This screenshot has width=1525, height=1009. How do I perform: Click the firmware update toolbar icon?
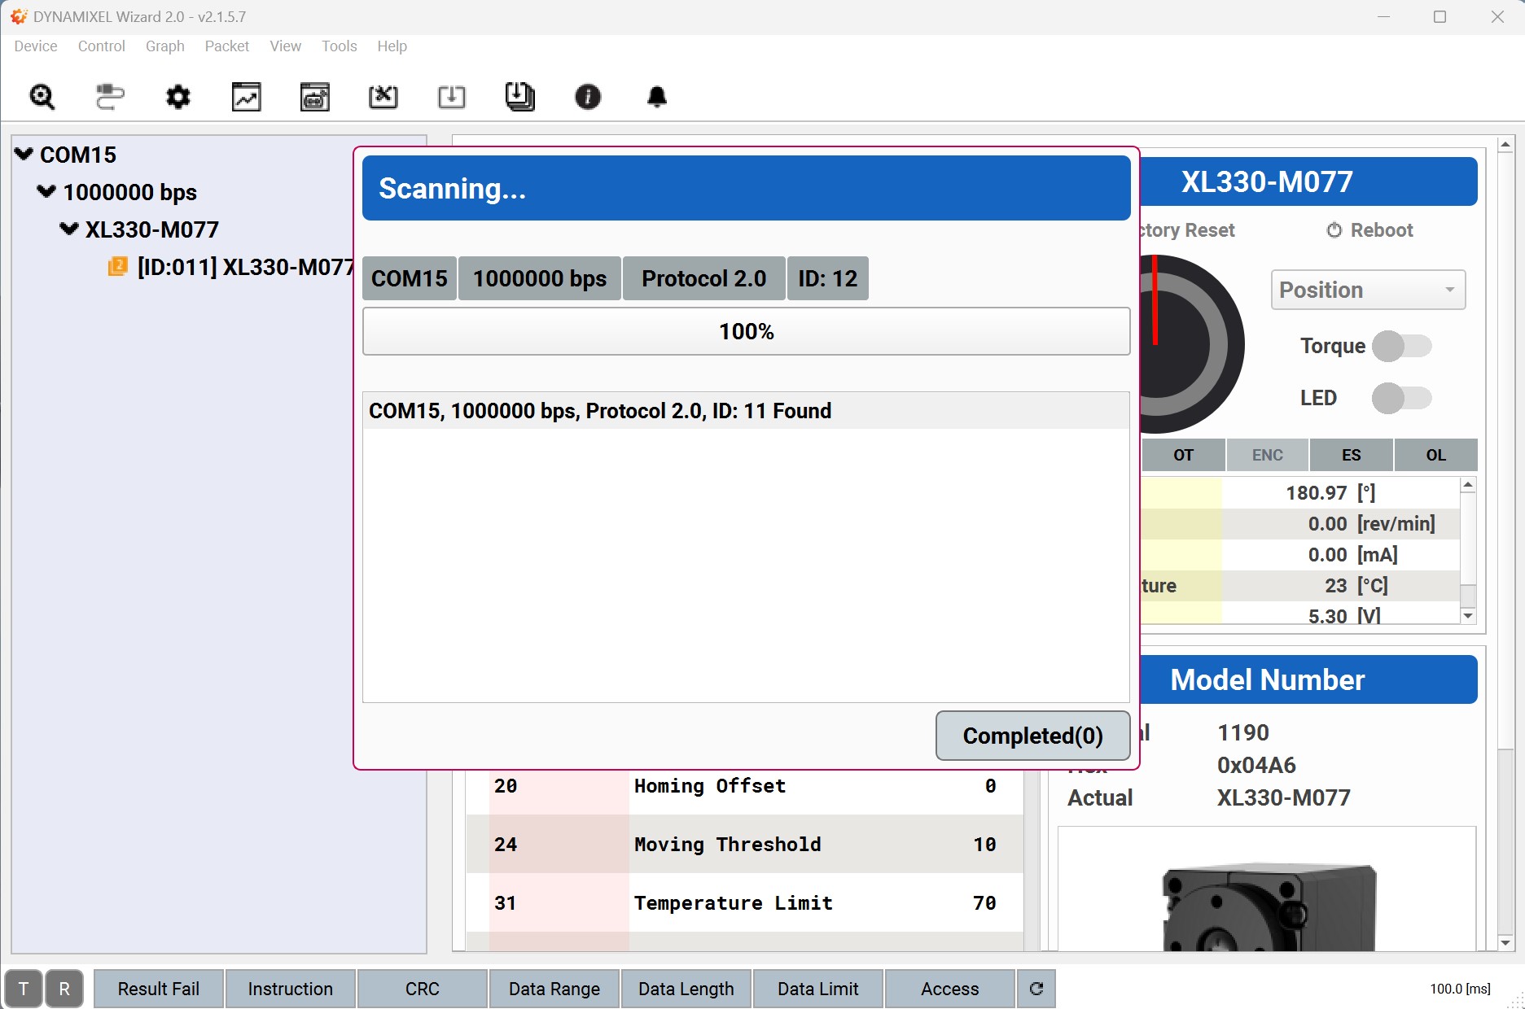click(x=451, y=97)
